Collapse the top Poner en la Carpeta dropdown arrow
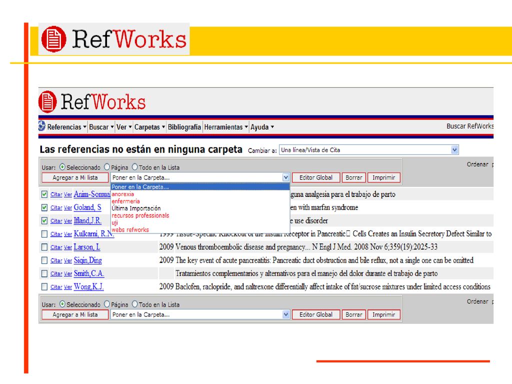This screenshot has height=384, width=512. 285,177
